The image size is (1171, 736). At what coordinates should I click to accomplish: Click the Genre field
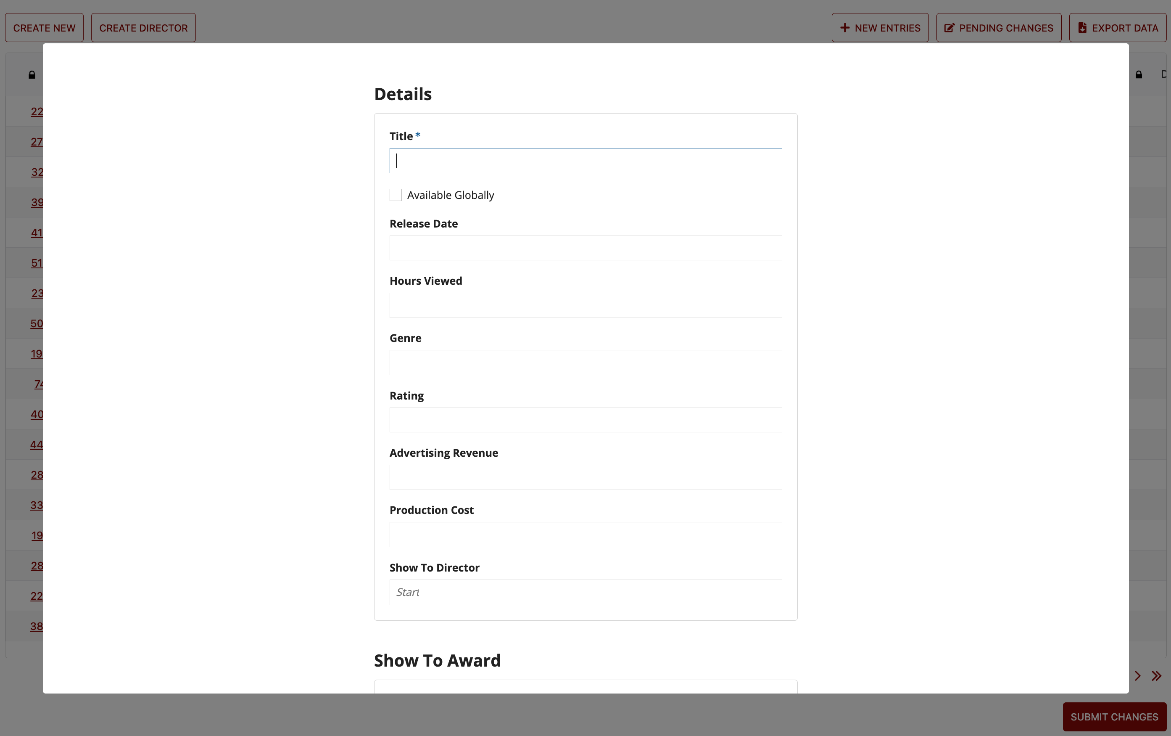tap(585, 363)
